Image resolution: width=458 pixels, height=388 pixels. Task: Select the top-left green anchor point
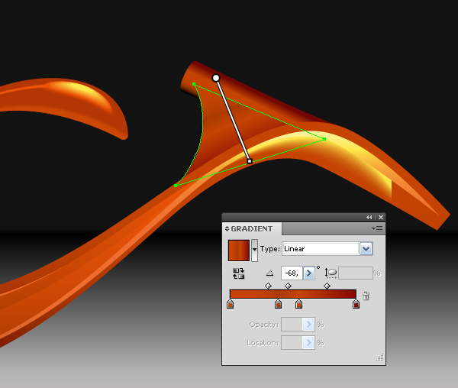(x=194, y=84)
